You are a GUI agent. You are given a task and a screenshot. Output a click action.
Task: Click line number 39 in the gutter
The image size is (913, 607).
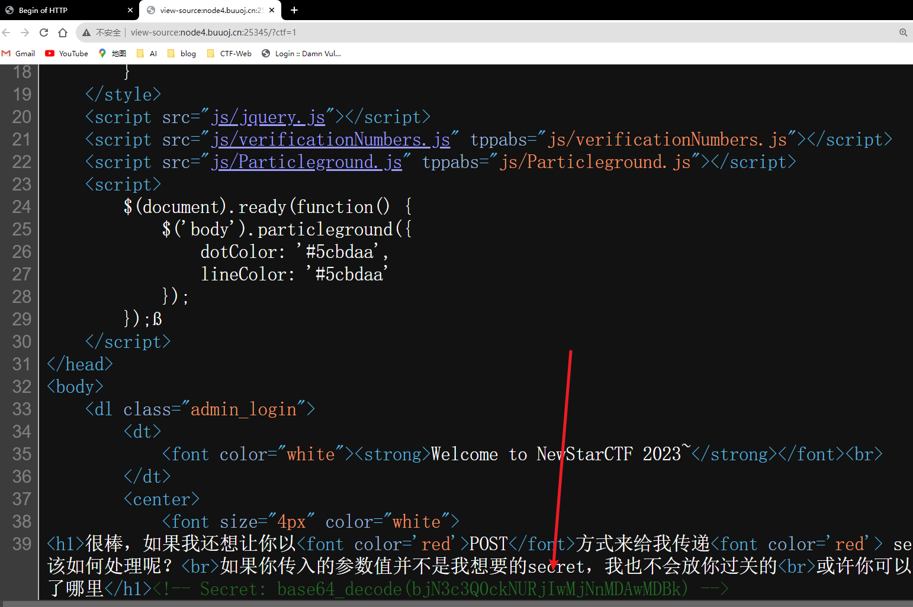pyautogui.click(x=22, y=544)
